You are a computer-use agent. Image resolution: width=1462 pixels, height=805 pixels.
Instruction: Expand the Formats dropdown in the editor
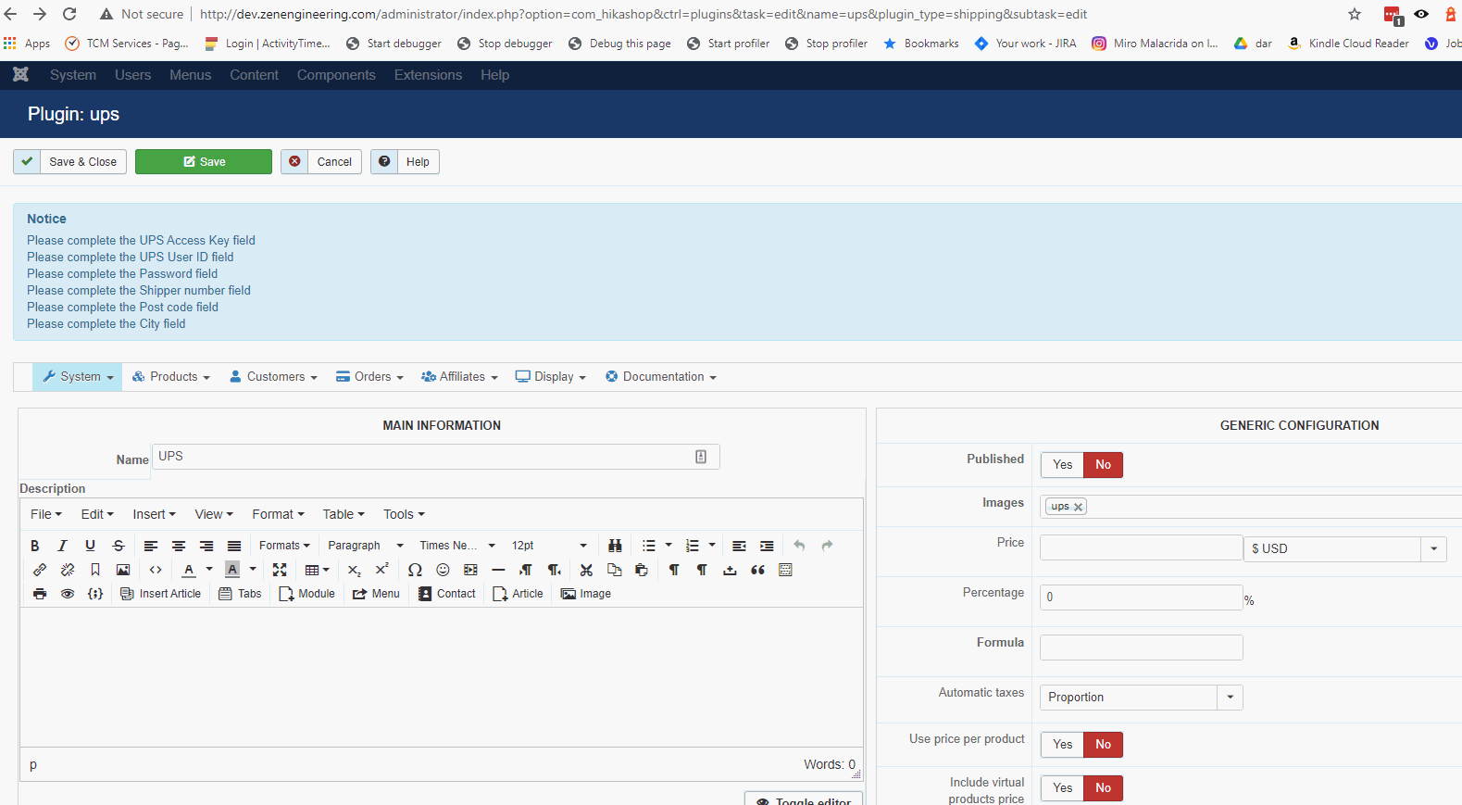[x=284, y=546]
